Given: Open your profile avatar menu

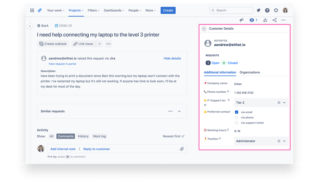Looking at the screenshot, I should (285, 10).
